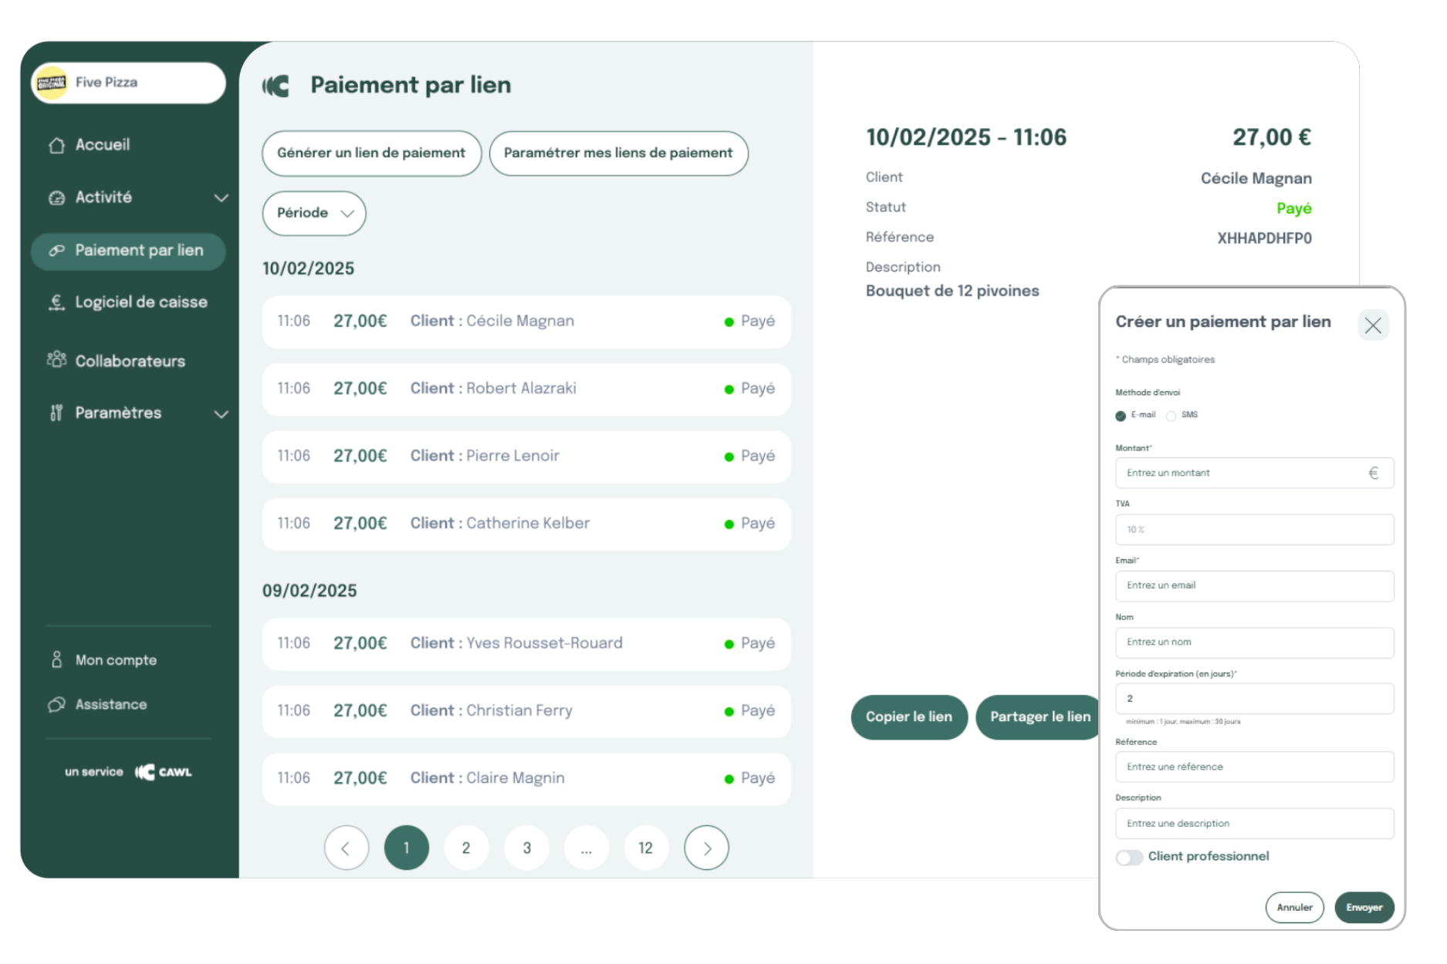Click the Envoyer button
1447x964 pixels.
pyautogui.click(x=1364, y=908)
